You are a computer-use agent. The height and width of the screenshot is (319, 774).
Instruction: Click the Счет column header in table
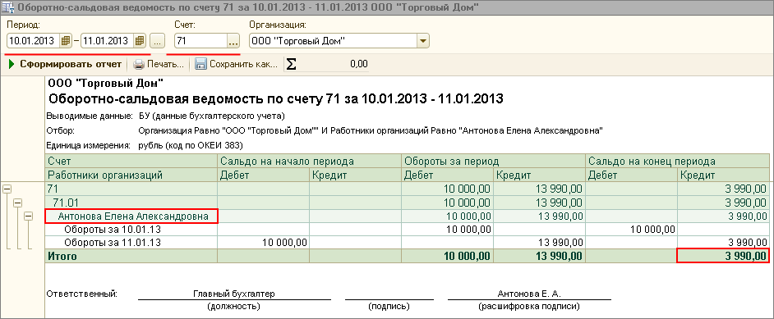pos(131,161)
